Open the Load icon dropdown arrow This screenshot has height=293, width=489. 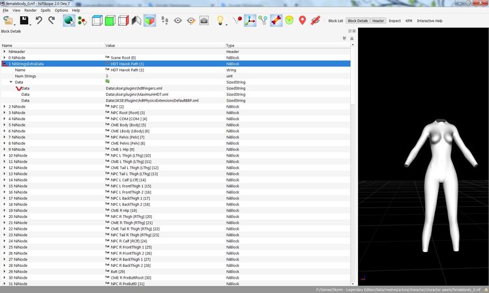pos(14,24)
